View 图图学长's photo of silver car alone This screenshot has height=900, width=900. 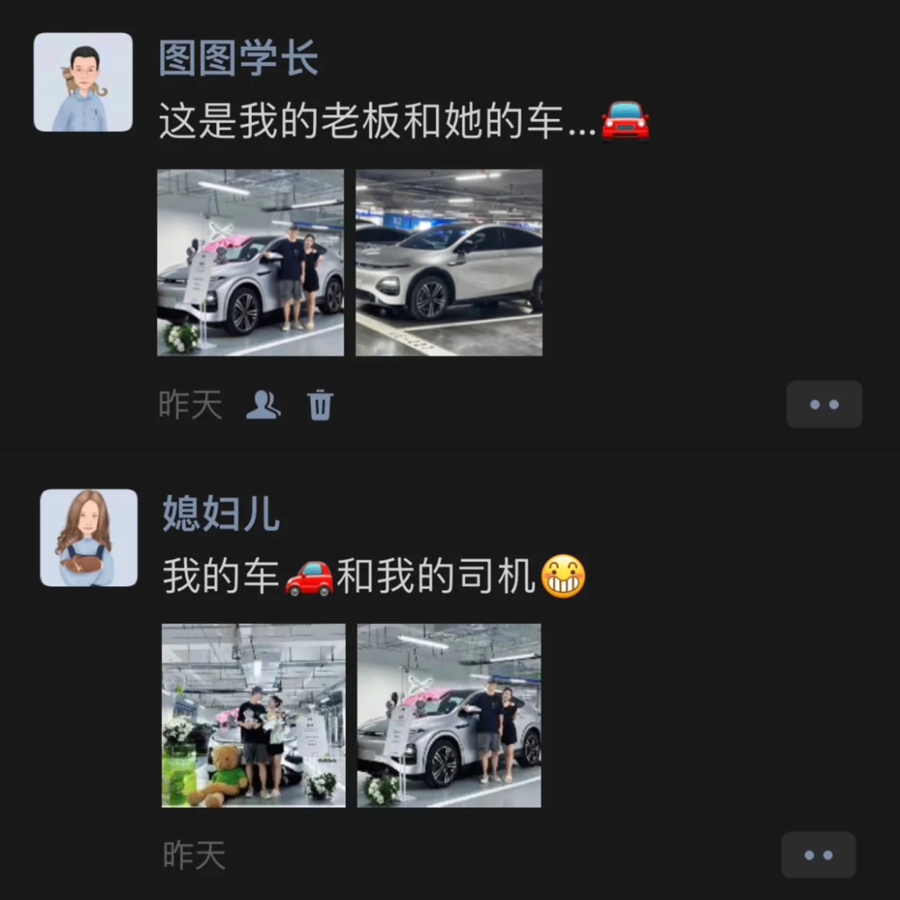(x=449, y=262)
